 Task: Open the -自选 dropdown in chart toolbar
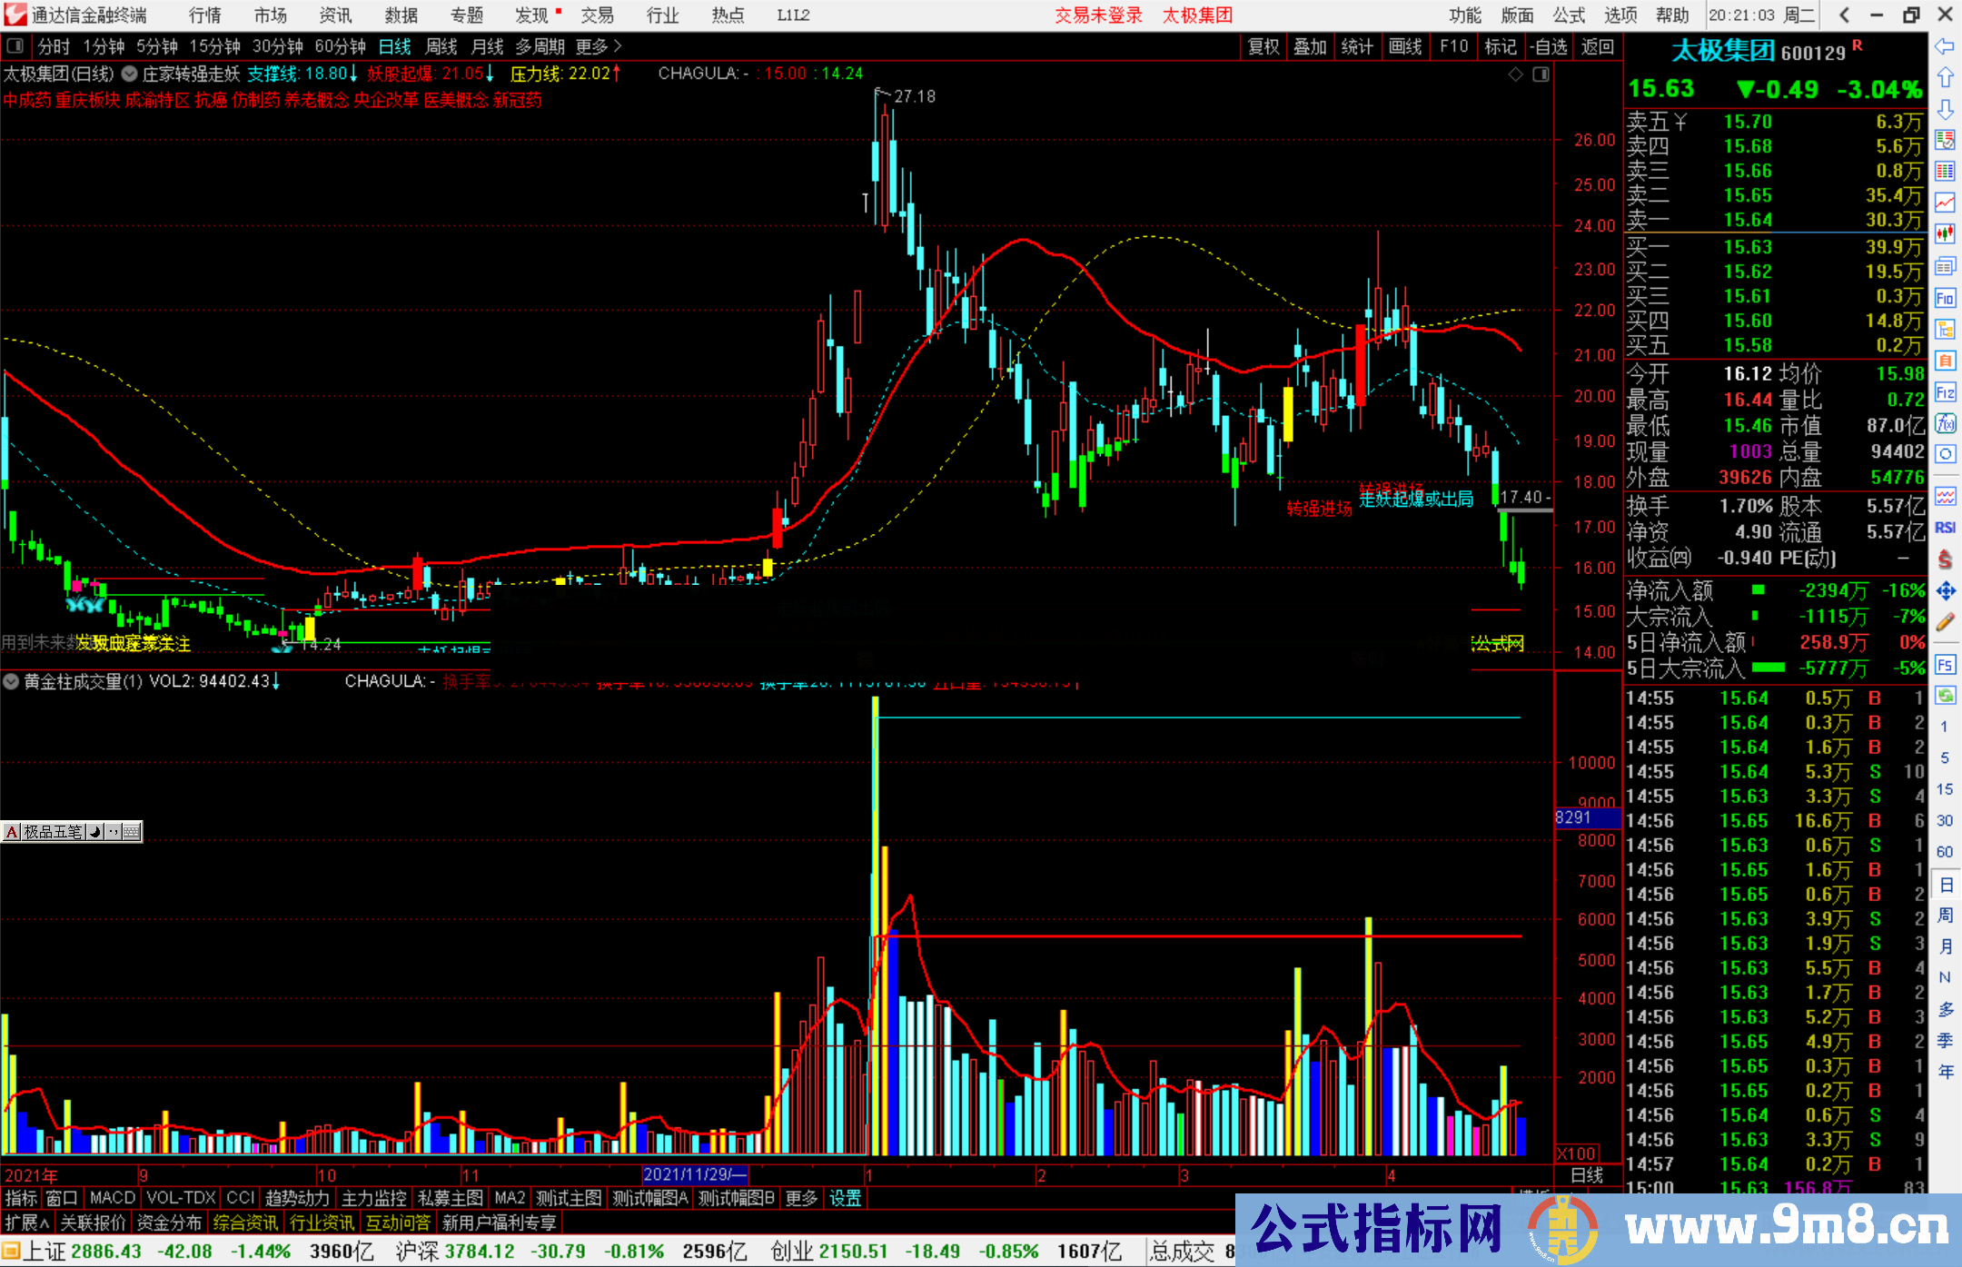[1549, 46]
